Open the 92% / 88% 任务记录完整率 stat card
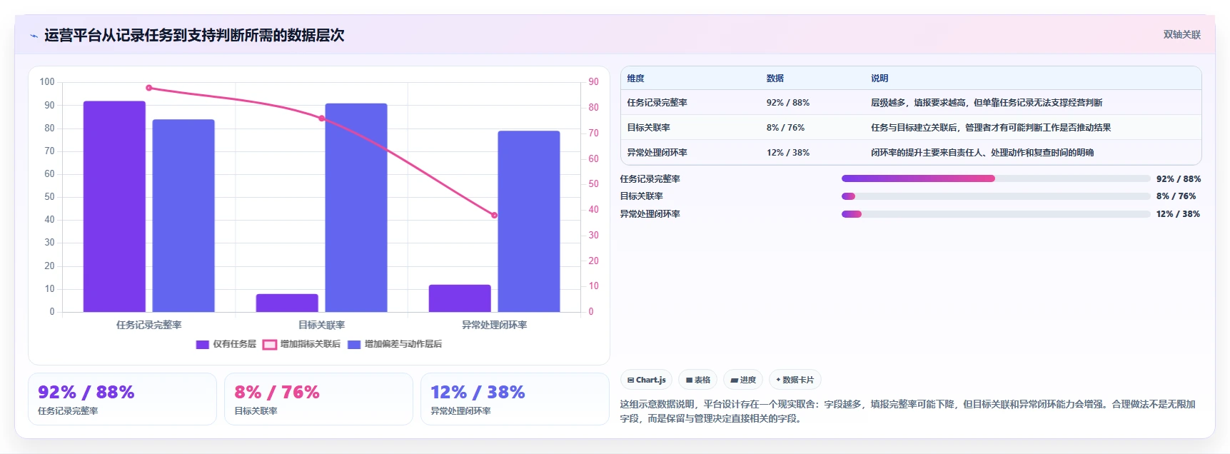The height and width of the screenshot is (454, 1230). 122,399
